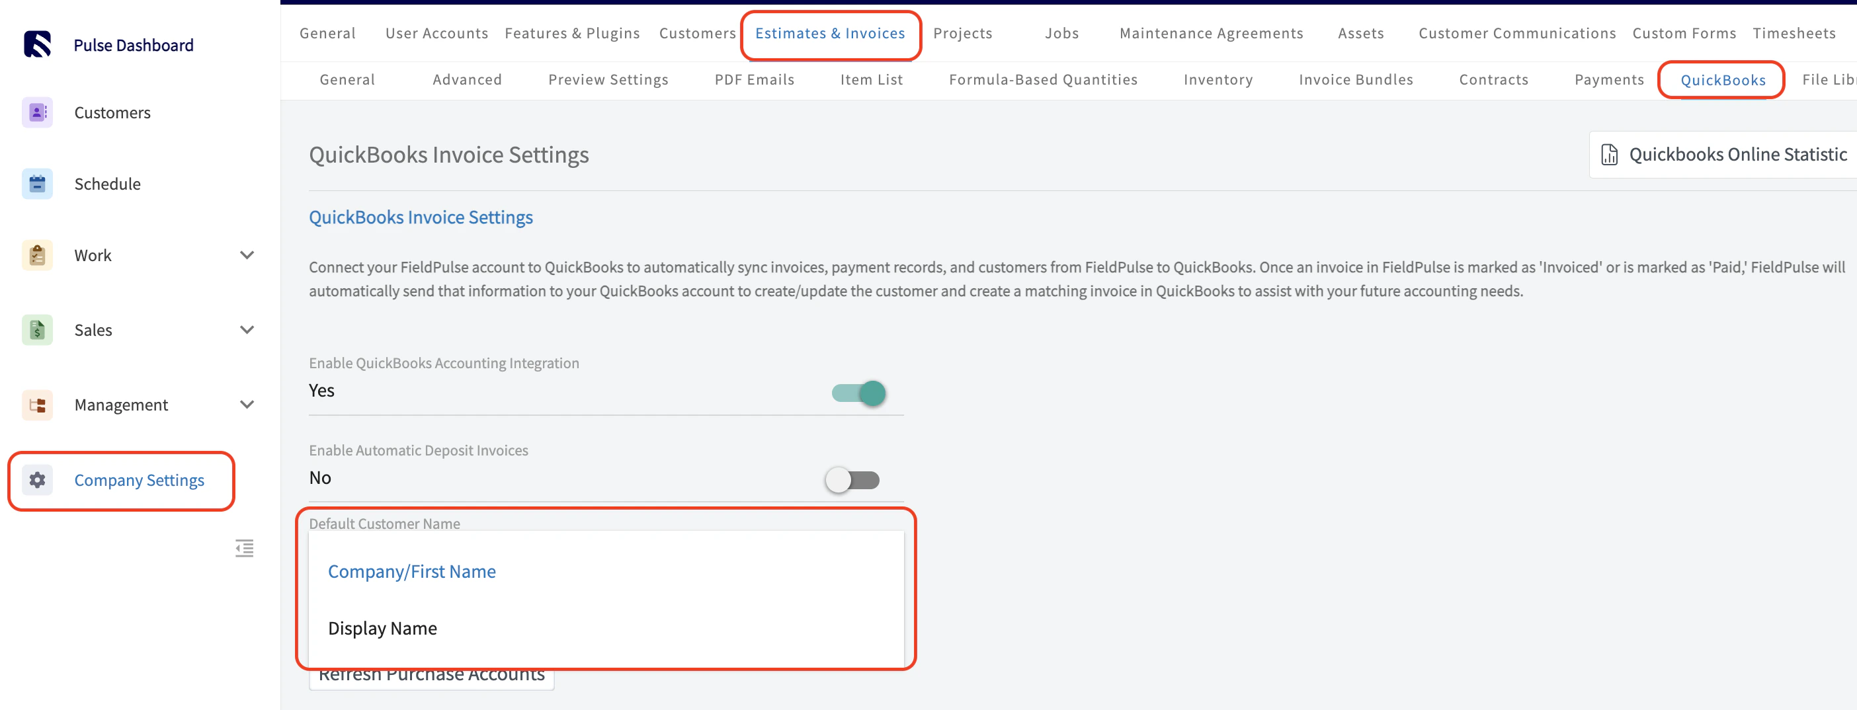Screen dimensions: 1857x710
Task: Open Customers in sidebar
Action: tap(112, 112)
